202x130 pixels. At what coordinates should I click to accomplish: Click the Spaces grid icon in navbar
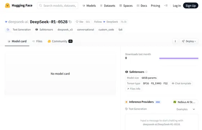click(120, 5)
